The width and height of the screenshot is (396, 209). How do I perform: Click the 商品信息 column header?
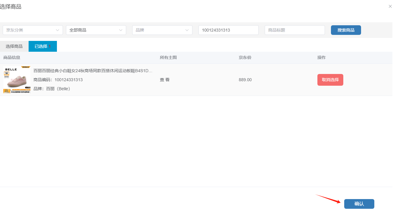coord(12,57)
